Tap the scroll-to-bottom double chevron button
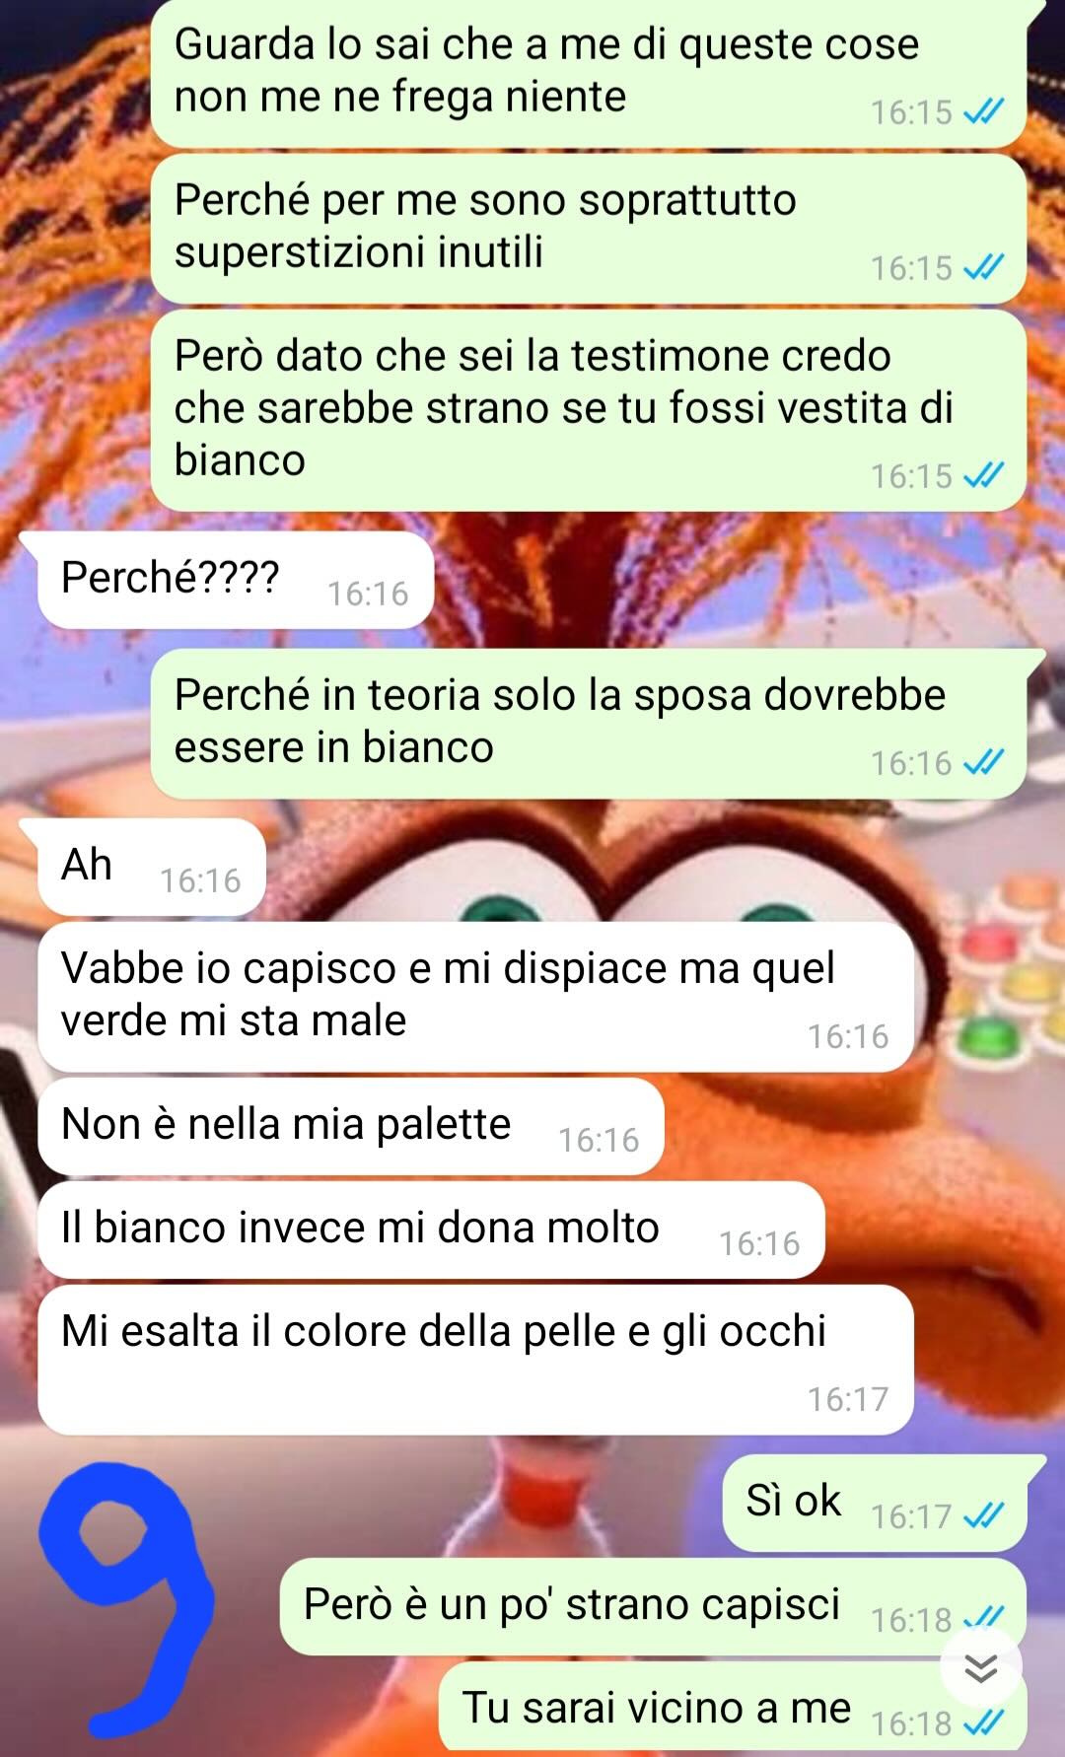1065x1757 pixels. [x=980, y=1668]
